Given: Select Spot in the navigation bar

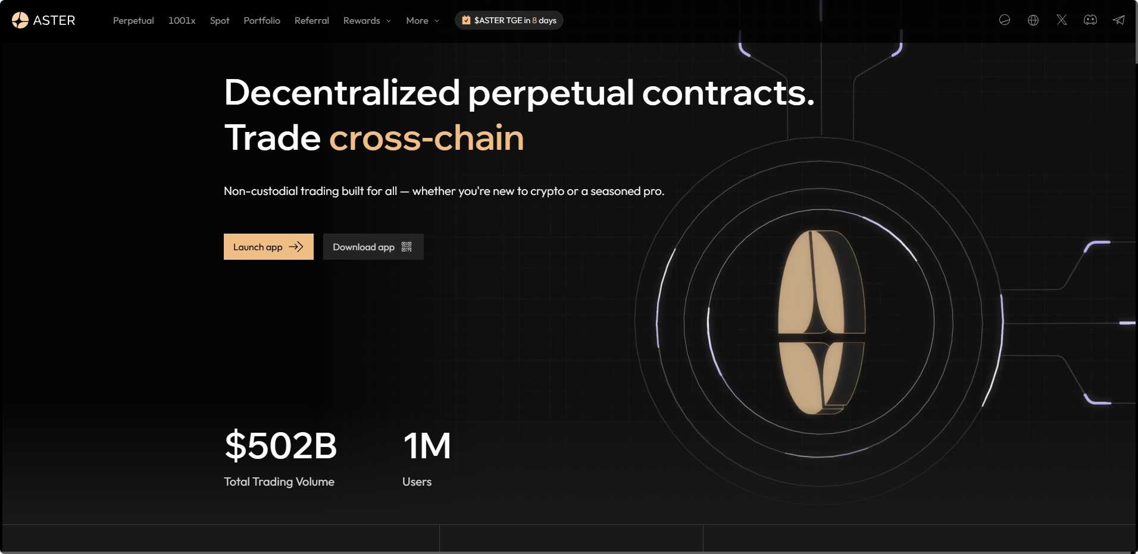Looking at the screenshot, I should coord(220,20).
